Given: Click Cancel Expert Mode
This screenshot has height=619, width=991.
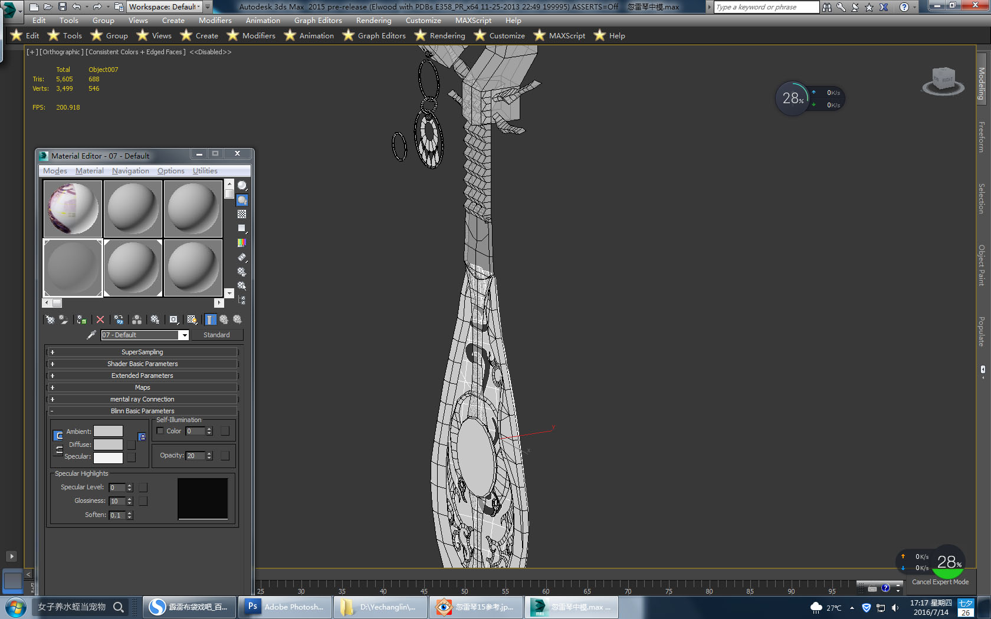Looking at the screenshot, I should [940, 582].
